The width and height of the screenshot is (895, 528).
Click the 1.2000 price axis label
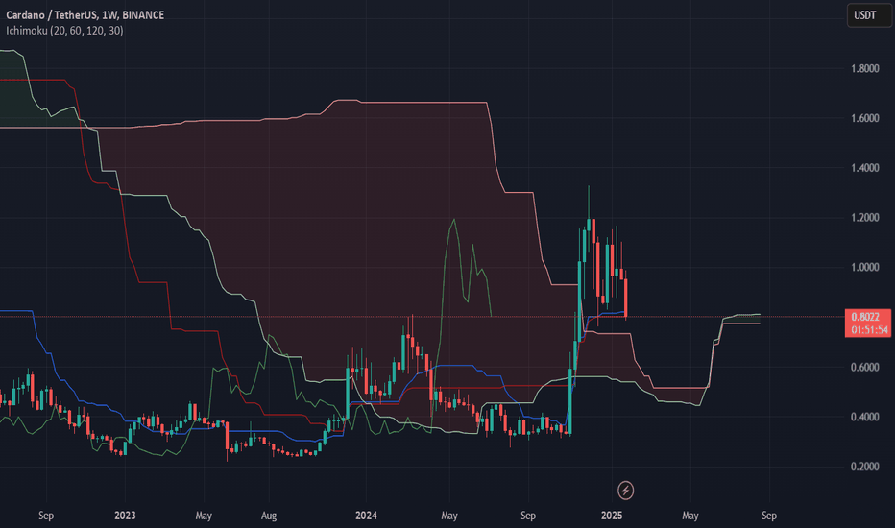click(864, 218)
